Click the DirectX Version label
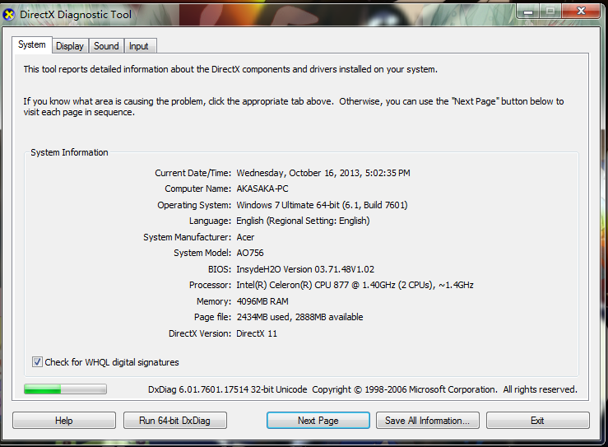 point(200,333)
